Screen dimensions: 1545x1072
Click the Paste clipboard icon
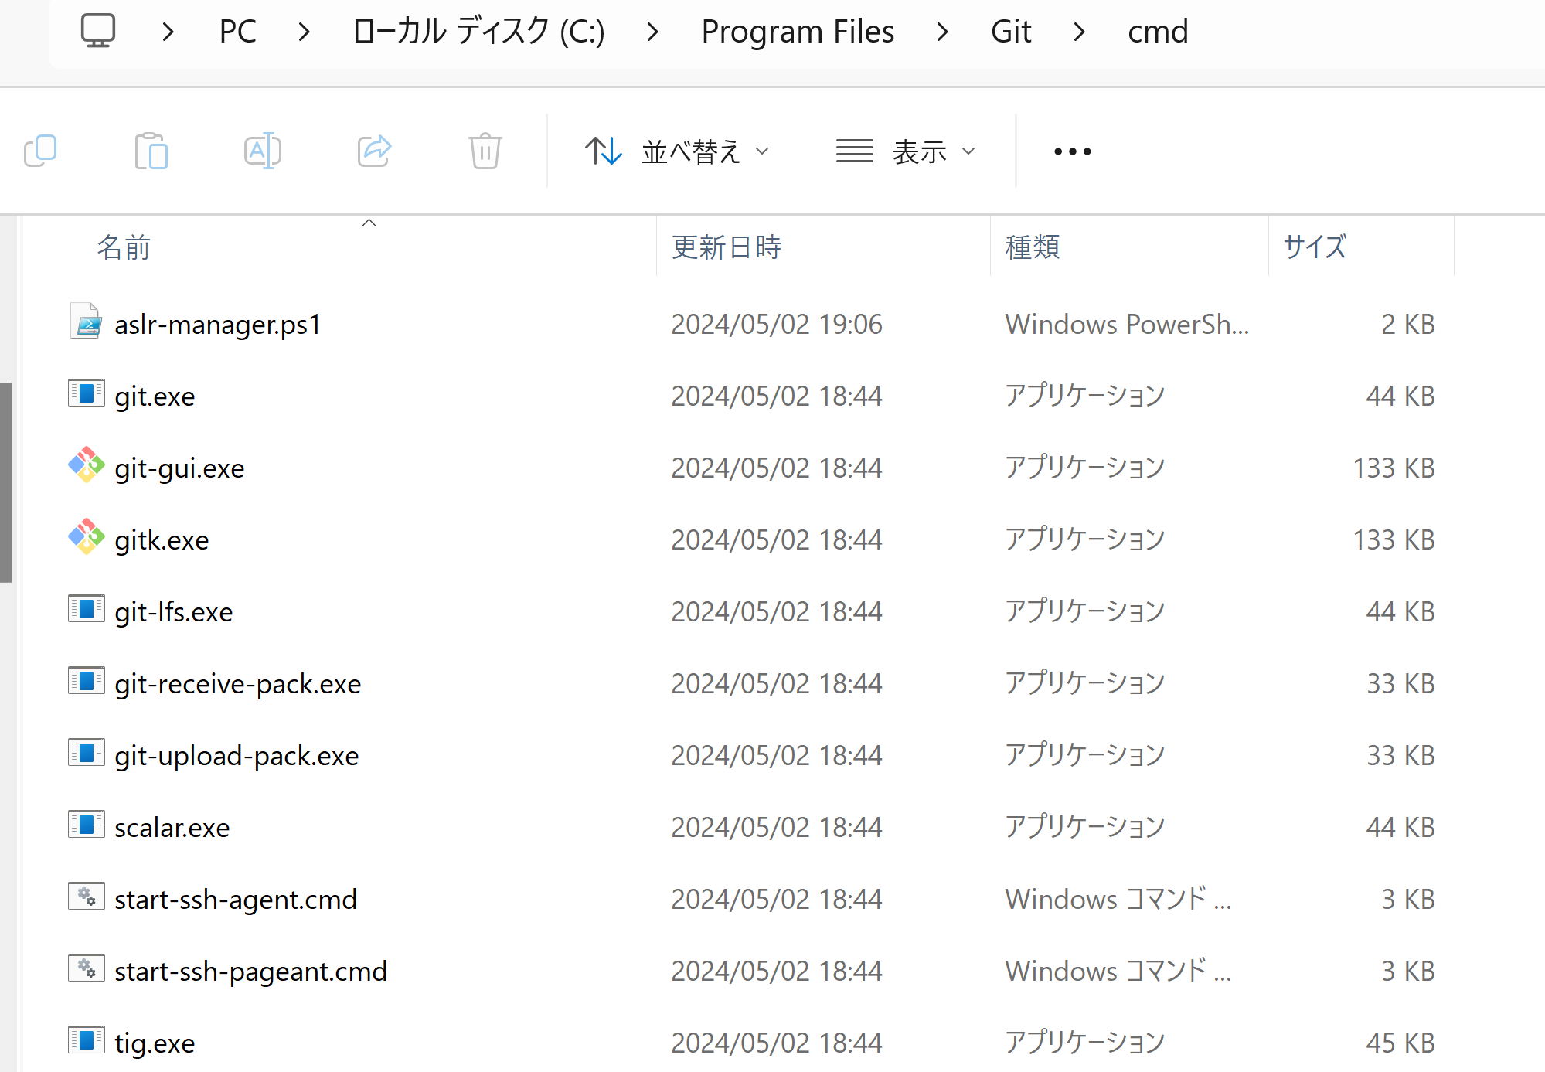151,151
